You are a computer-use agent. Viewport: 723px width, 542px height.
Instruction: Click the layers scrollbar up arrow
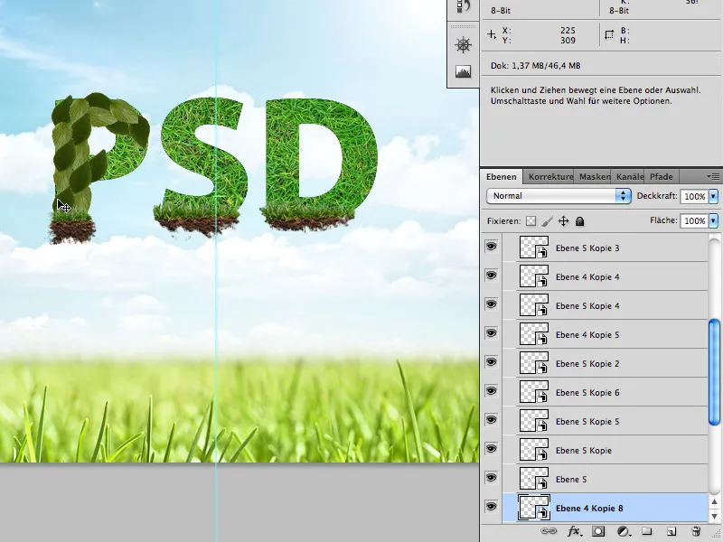714,502
